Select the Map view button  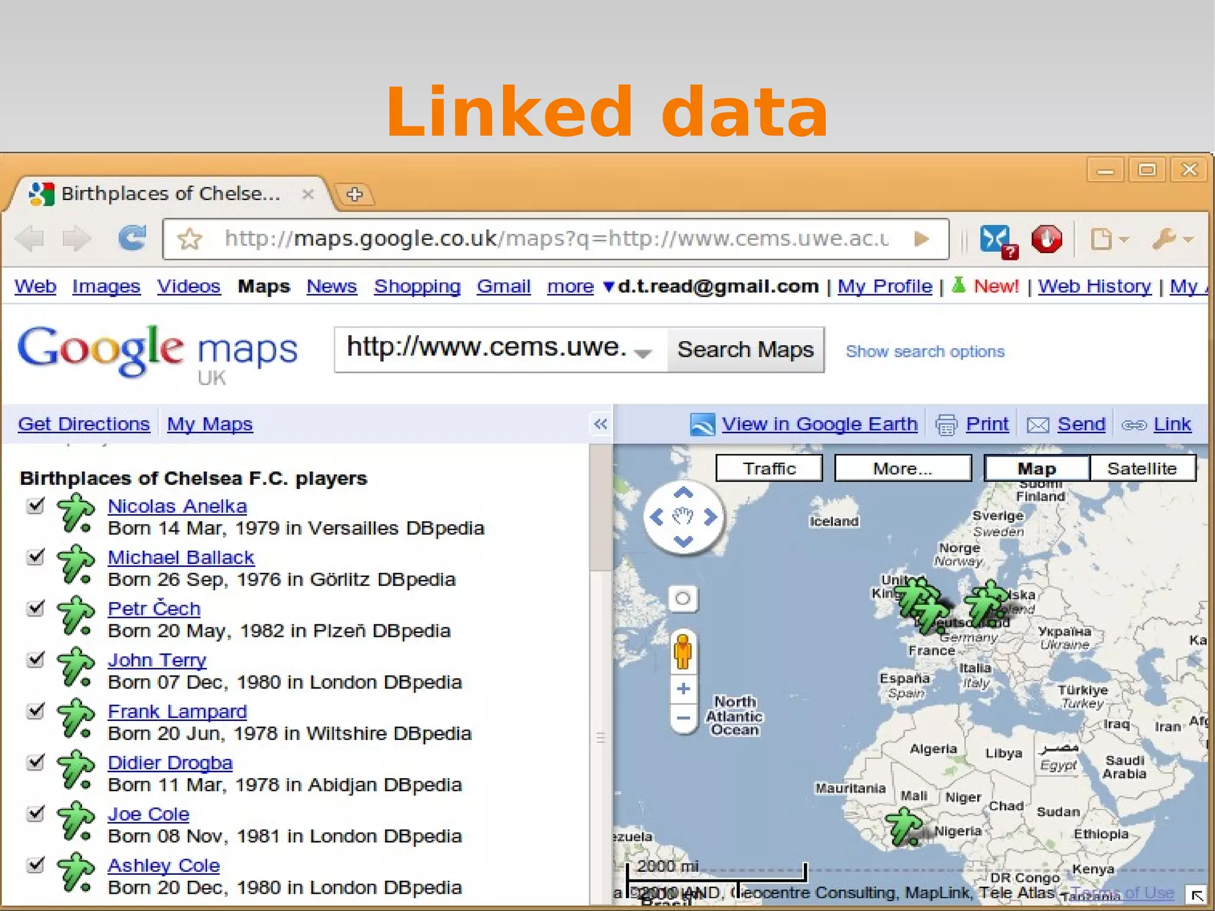coord(1036,468)
